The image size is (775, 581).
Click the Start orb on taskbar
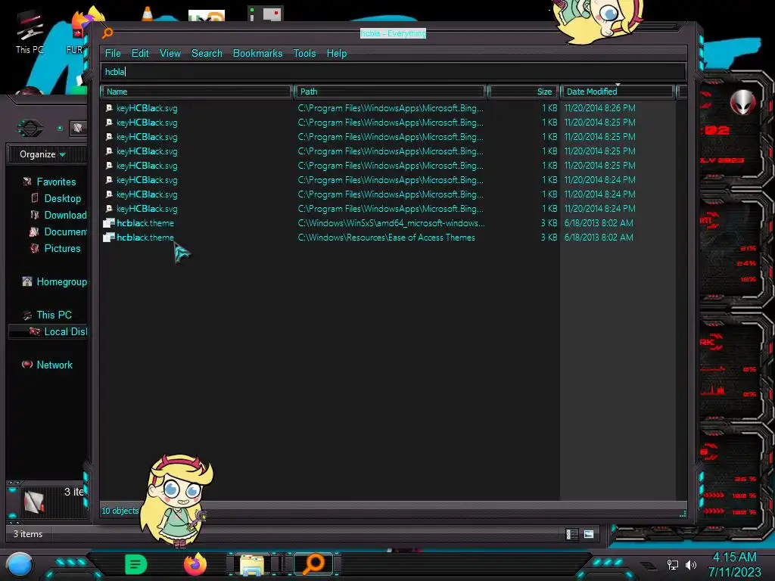coord(19,566)
